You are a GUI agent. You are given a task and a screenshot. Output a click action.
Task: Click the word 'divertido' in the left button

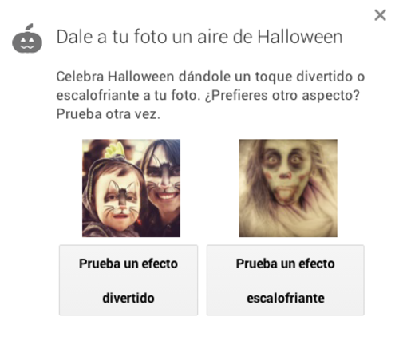pos(128,298)
